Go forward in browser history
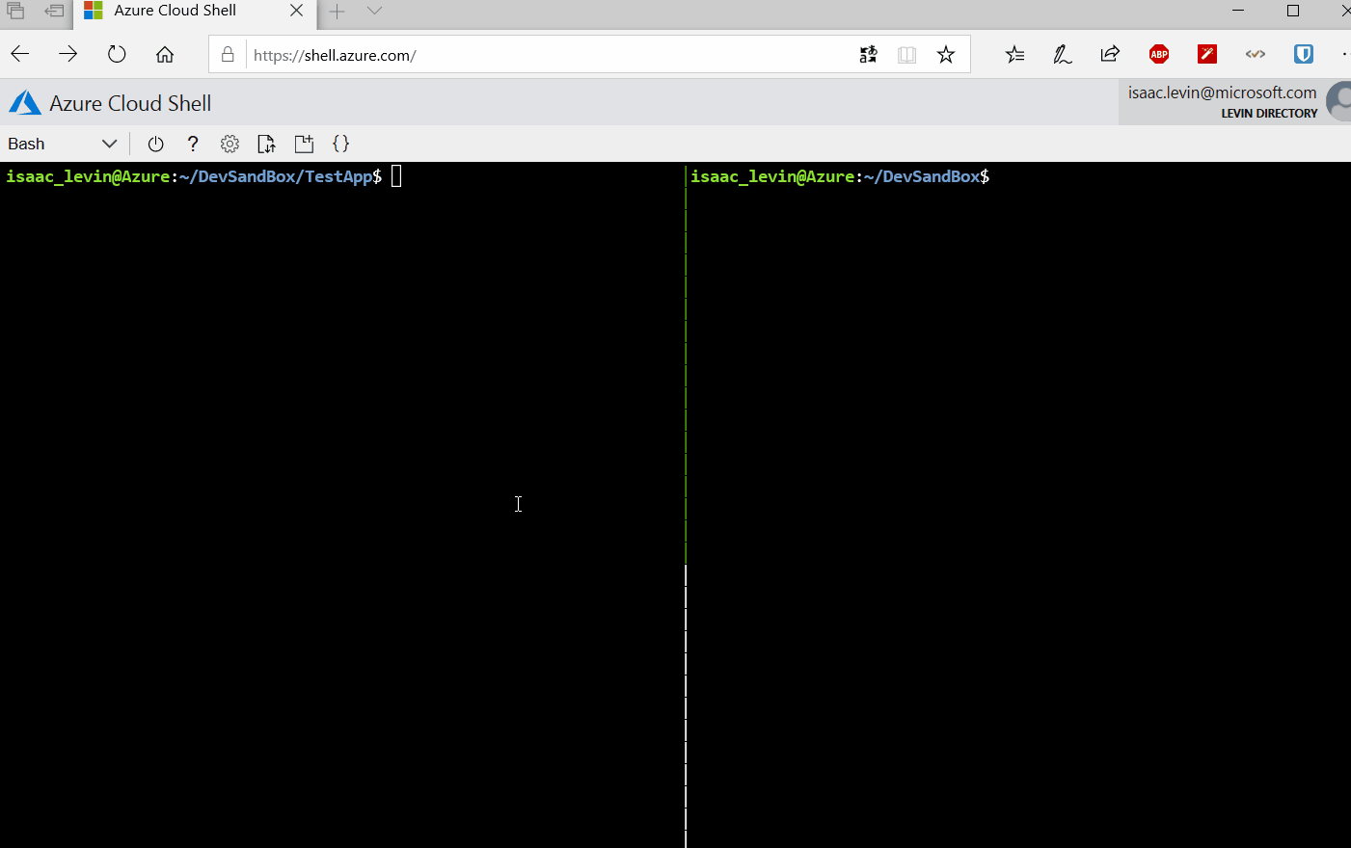The image size is (1351, 848). (68, 54)
